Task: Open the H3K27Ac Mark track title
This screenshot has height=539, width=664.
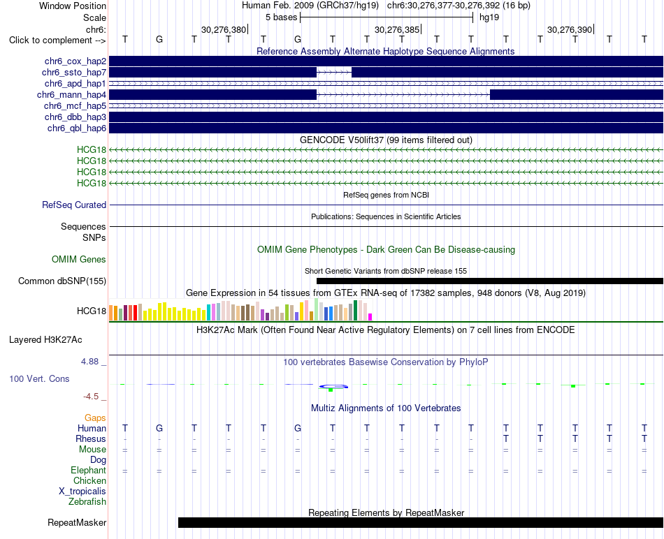Action: click(386, 330)
